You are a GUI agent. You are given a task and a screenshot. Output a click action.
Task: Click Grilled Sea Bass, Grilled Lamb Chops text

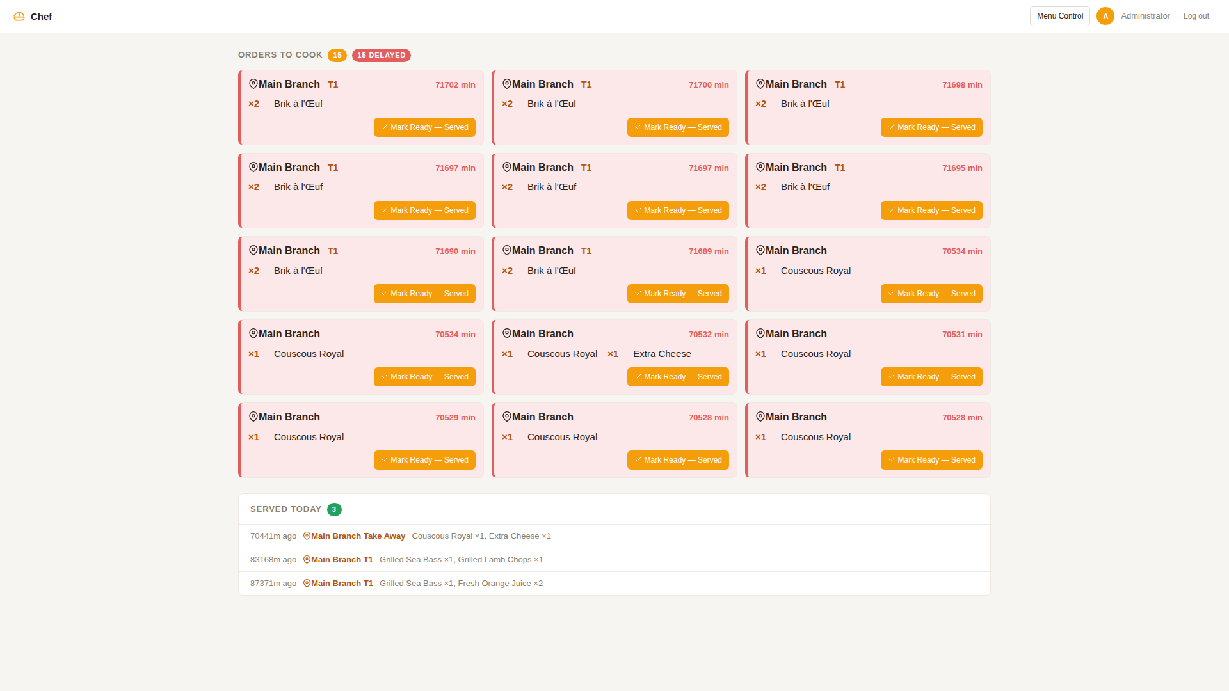[462, 560]
